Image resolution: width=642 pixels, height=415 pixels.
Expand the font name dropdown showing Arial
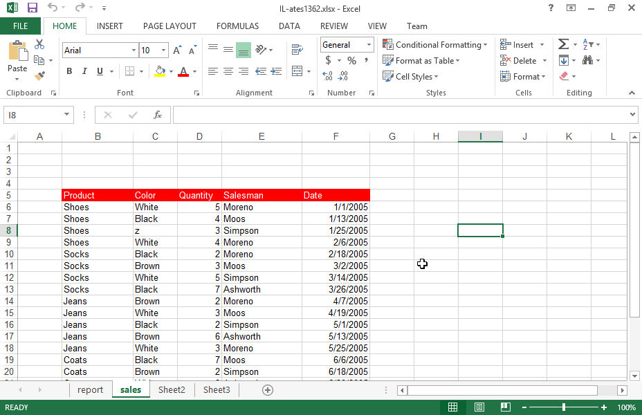pyautogui.click(x=134, y=50)
